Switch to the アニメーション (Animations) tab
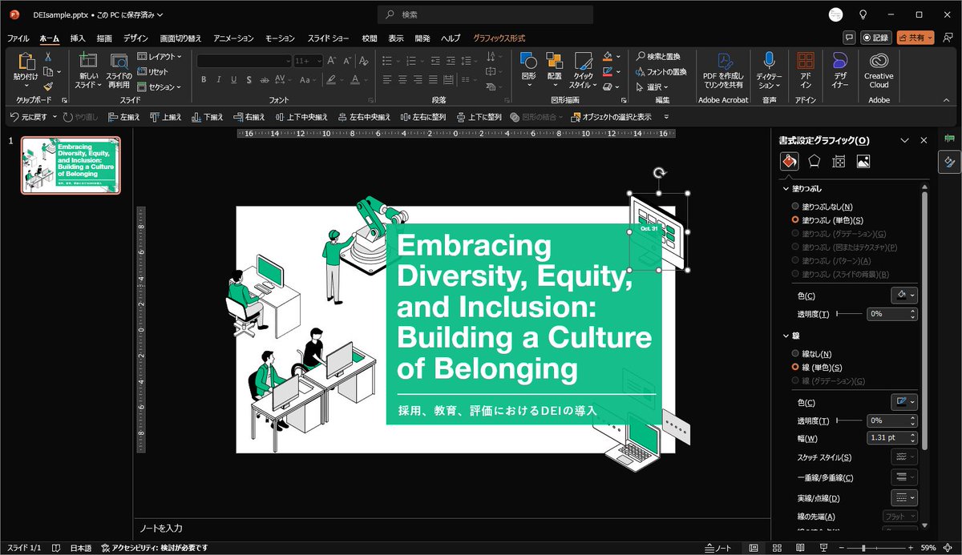The height and width of the screenshot is (555, 962). click(233, 38)
